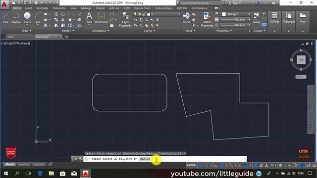This screenshot has width=317, height=178.
Task: Expand the Groups panel dropdown
Action: [259, 31]
